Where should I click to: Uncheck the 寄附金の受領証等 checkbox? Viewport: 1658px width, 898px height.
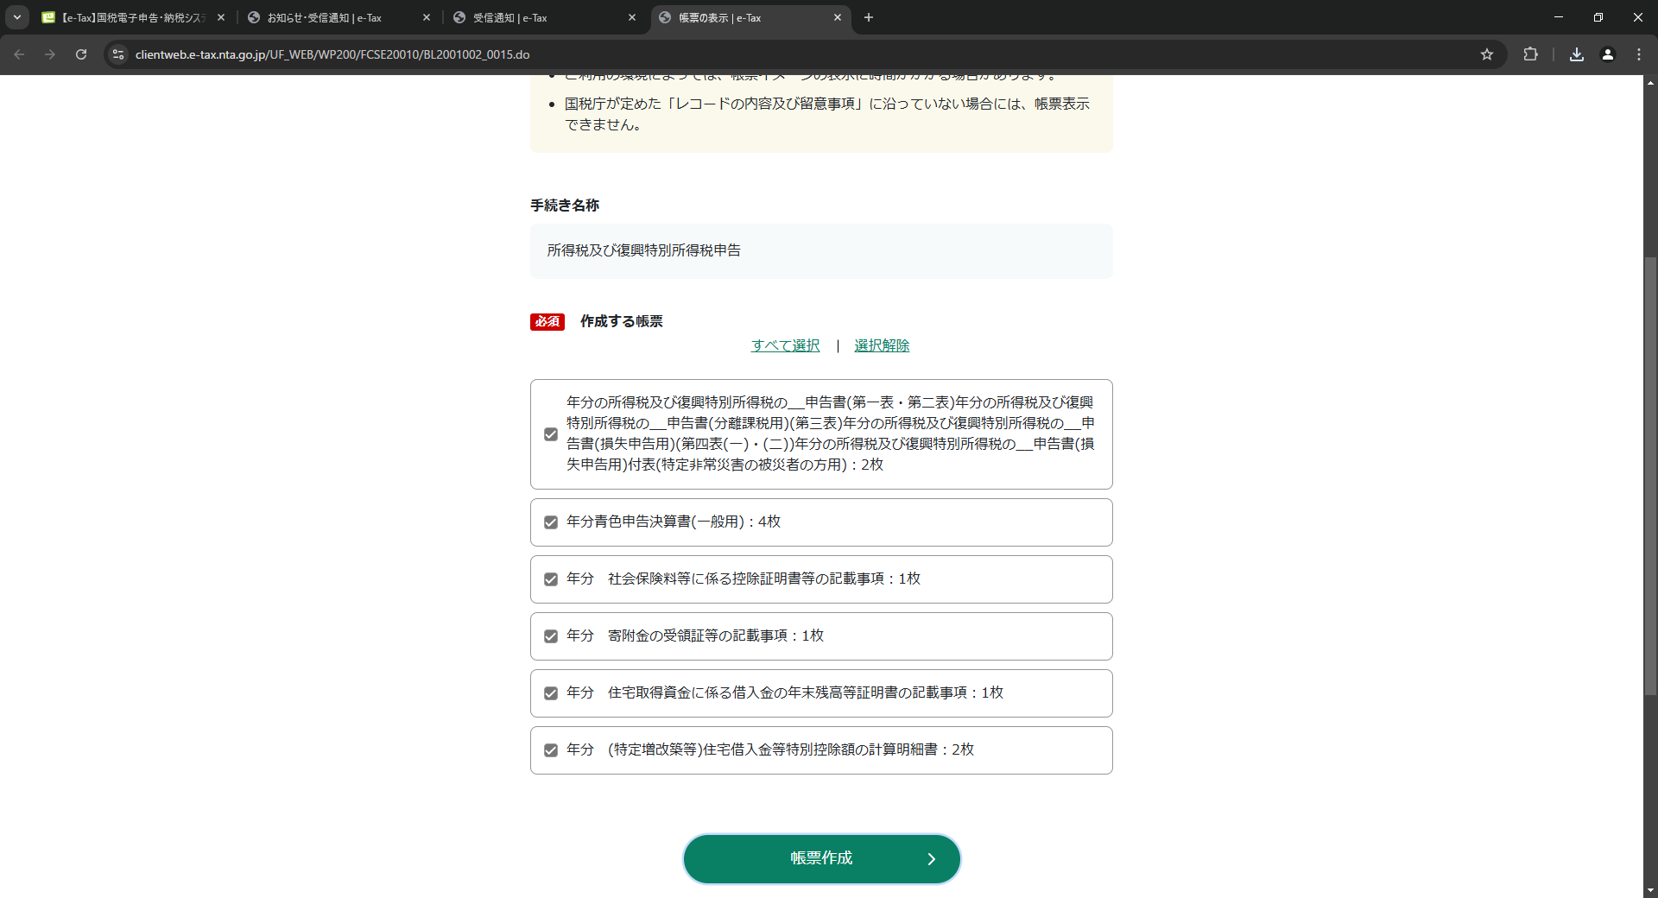tap(551, 636)
